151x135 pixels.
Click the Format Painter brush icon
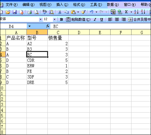[x=84, y=12]
